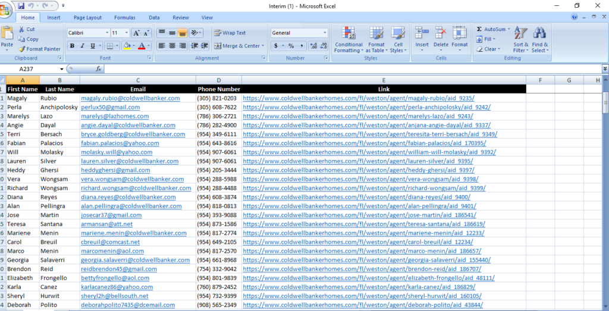Screen dimensions: 609x311
Task: Open the perlux50@gmail.com email link
Action: 110,107
